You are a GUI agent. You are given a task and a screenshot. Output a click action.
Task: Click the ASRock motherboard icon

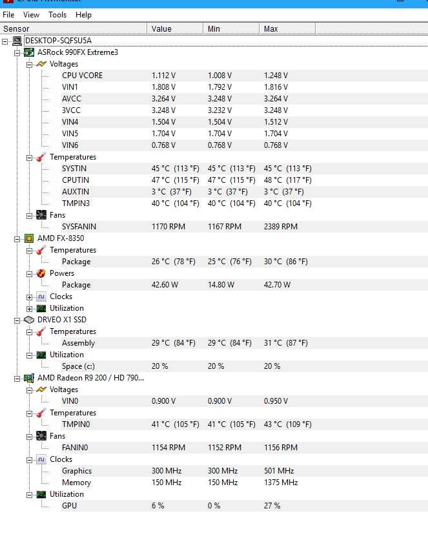(29, 52)
